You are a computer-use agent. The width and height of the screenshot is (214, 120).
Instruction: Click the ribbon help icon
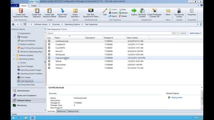pyautogui.click(x=201, y=5)
